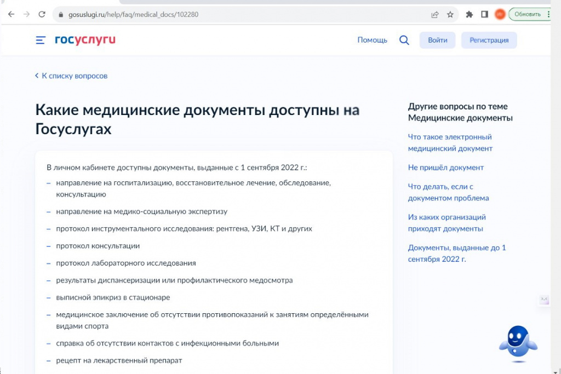This screenshot has width=561, height=374.
Task: Open Не пришёл документ link
Action: coord(446,168)
